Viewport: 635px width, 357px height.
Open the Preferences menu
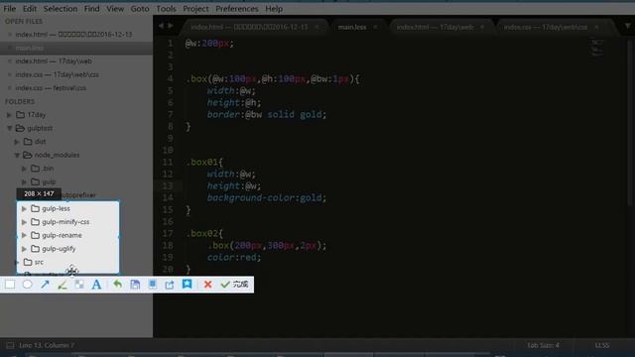tap(237, 9)
